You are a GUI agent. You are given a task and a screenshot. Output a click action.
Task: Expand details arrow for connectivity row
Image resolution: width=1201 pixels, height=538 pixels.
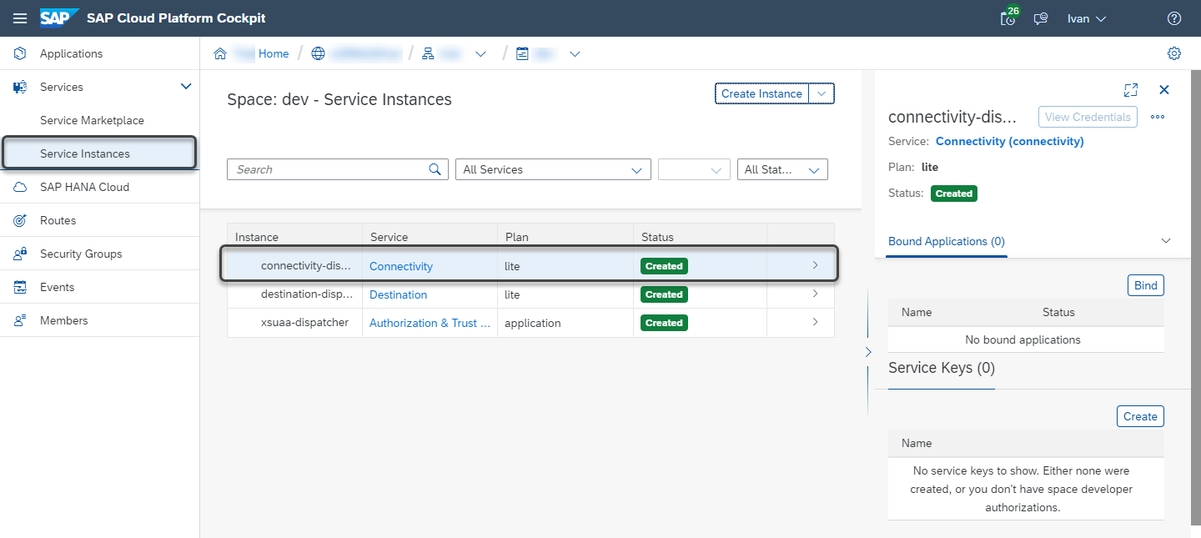(815, 265)
